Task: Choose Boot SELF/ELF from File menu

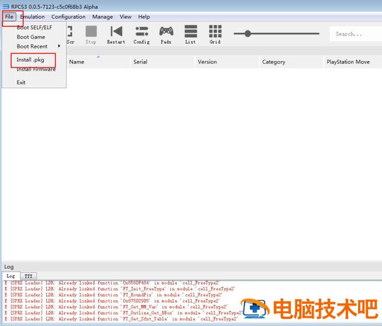Action: 34,27
